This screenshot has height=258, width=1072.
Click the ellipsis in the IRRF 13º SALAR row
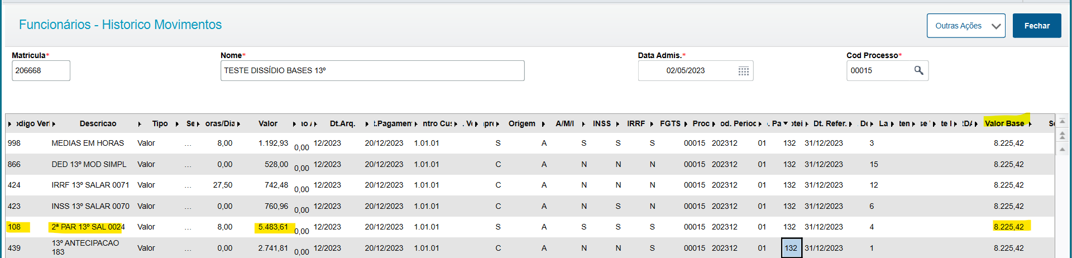(x=188, y=185)
